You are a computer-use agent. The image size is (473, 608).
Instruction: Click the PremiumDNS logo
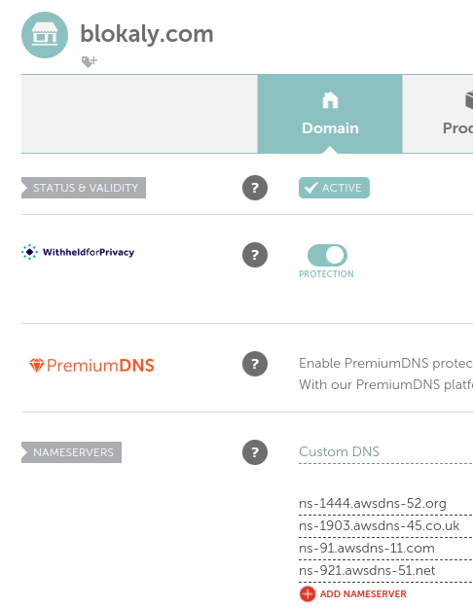click(91, 365)
